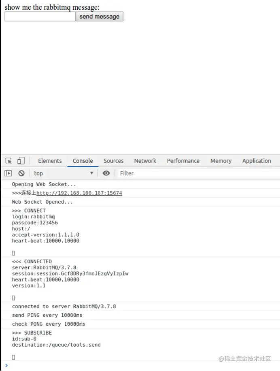Select the 'Web Socket Opened...' log line
280x371 pixels.
click(42, 202)
